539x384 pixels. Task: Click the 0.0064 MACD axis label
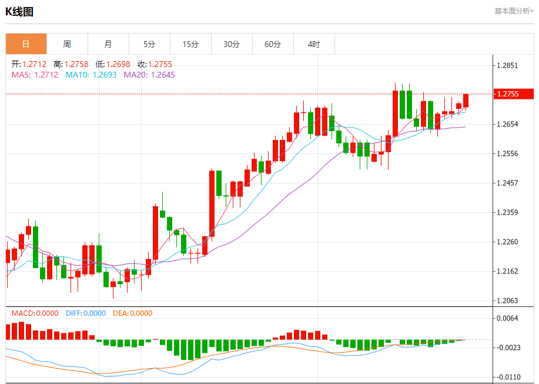click(x=507, y=318)
